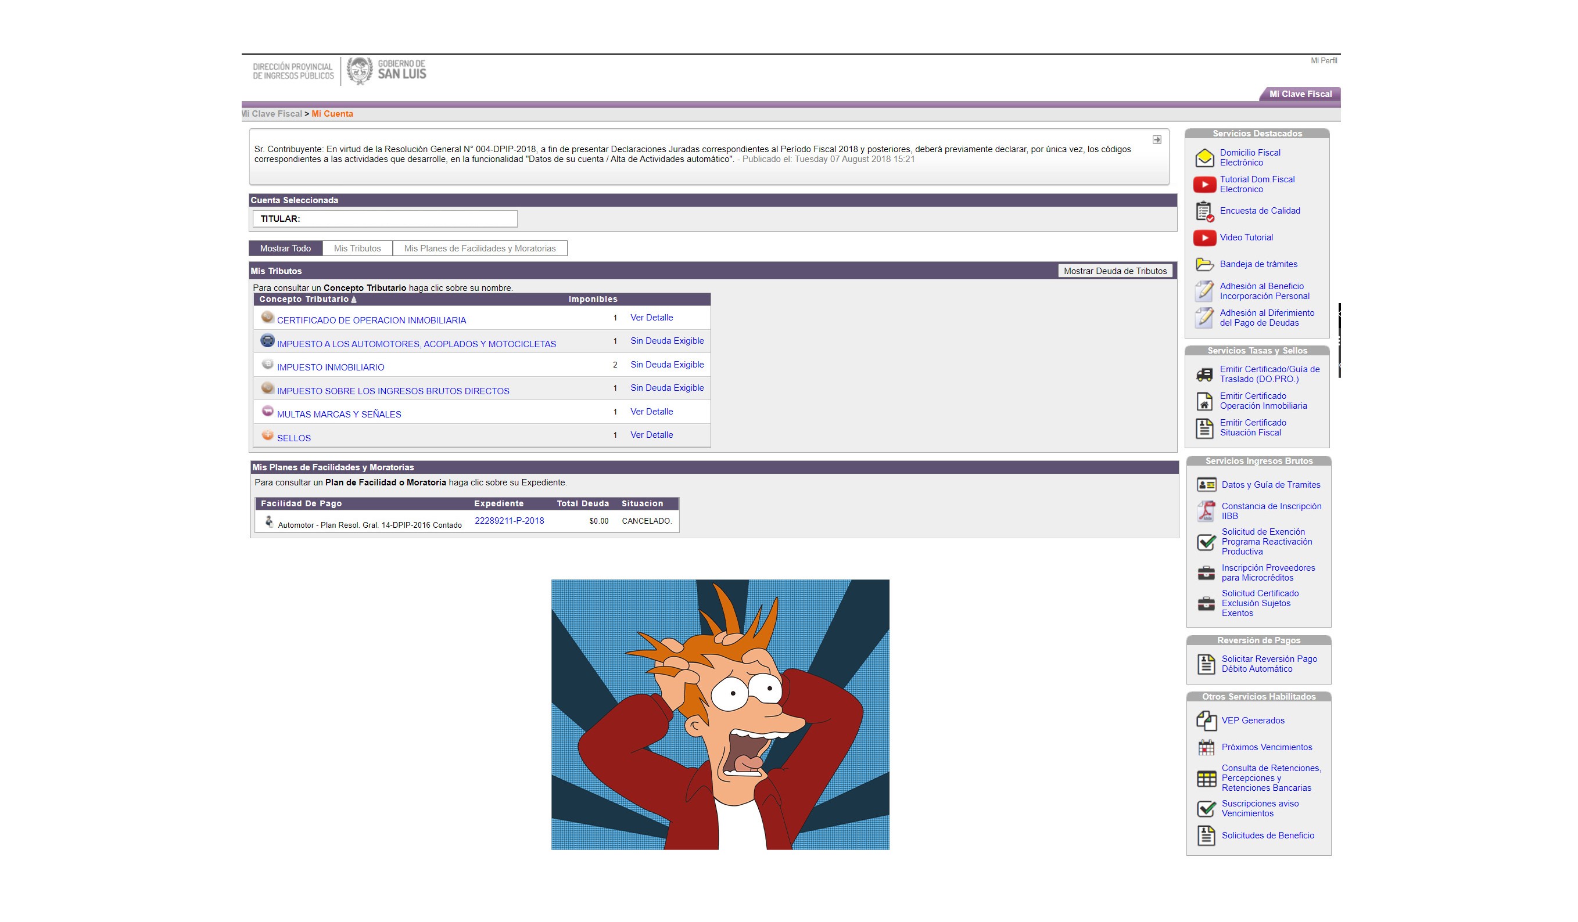Click the Consulta de Retenciones table icon
Image resolution: width=1578 pixels, height=922 pixels.
(1206, 779)
